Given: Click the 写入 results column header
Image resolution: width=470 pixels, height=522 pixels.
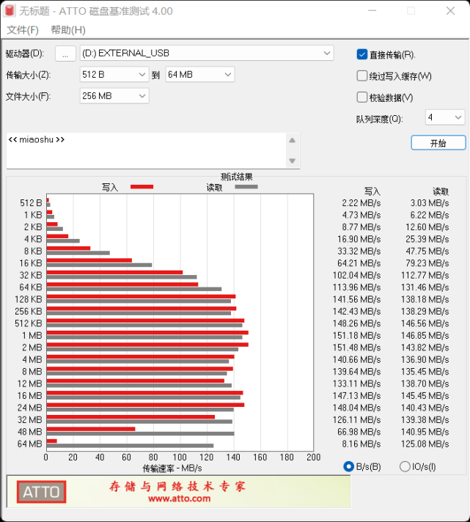Looking at the screenshot, I should tap(372, 191).
